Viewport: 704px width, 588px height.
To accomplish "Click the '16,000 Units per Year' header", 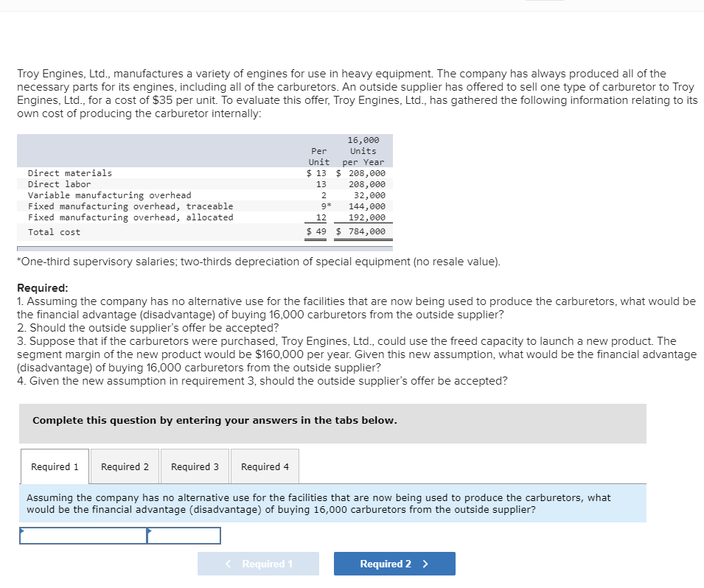I will [363, 151].
